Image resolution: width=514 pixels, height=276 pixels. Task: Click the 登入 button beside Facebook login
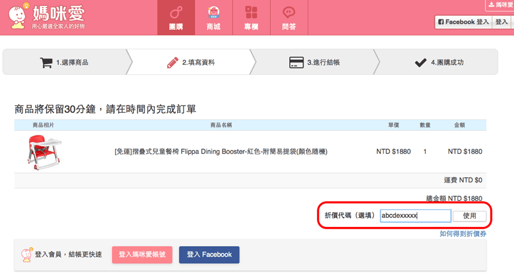pos(502,22)
